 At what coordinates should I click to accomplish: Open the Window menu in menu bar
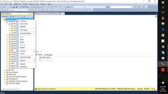tap(43, 4)
